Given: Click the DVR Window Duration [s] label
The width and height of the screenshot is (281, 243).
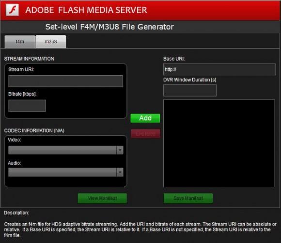Looking at the screenshot, I should 190,80.
